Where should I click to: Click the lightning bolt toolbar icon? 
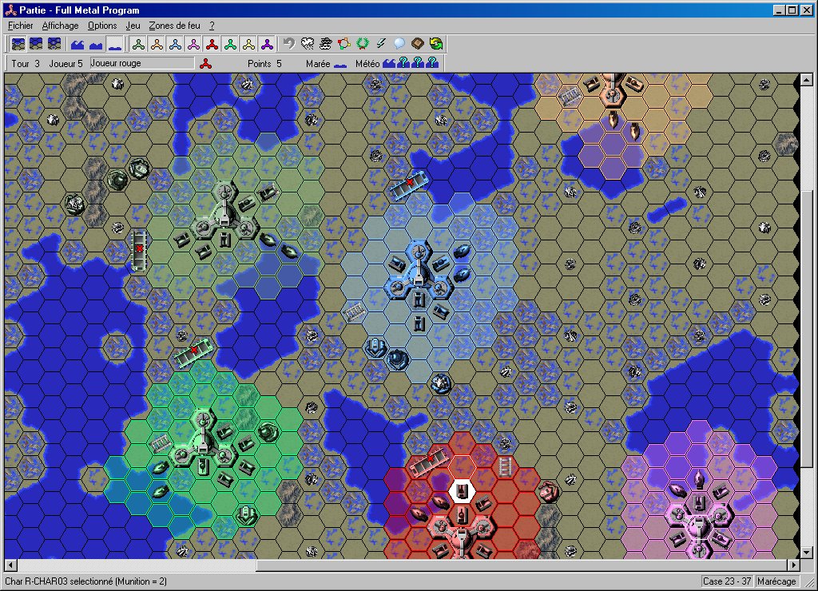pyautogui.click(x=381, y=43)
